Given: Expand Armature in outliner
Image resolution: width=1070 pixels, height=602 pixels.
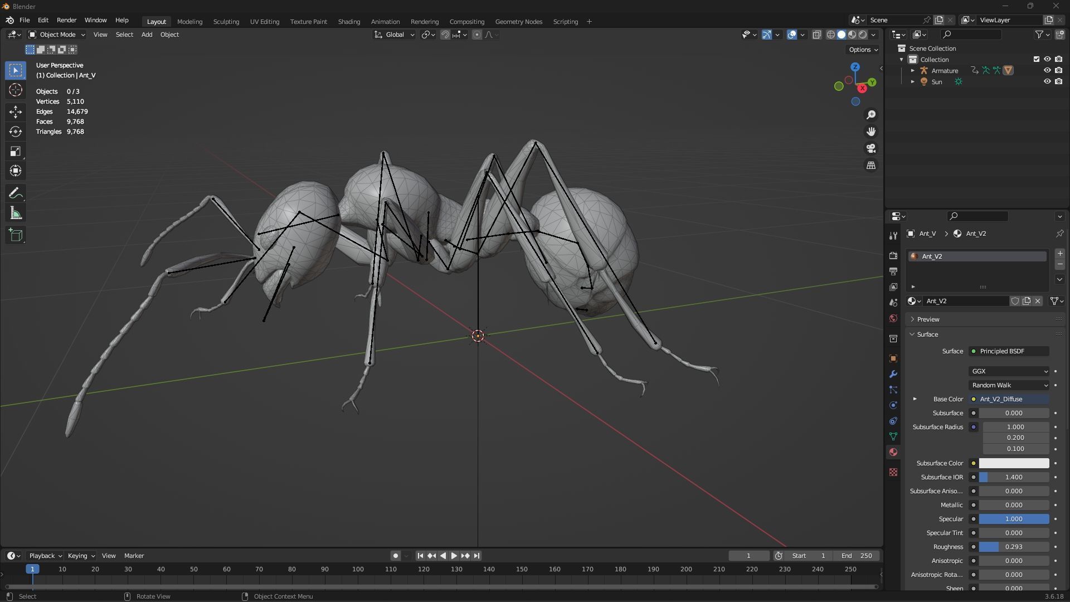Looking at the screenshot, I should tap(912, 70).
